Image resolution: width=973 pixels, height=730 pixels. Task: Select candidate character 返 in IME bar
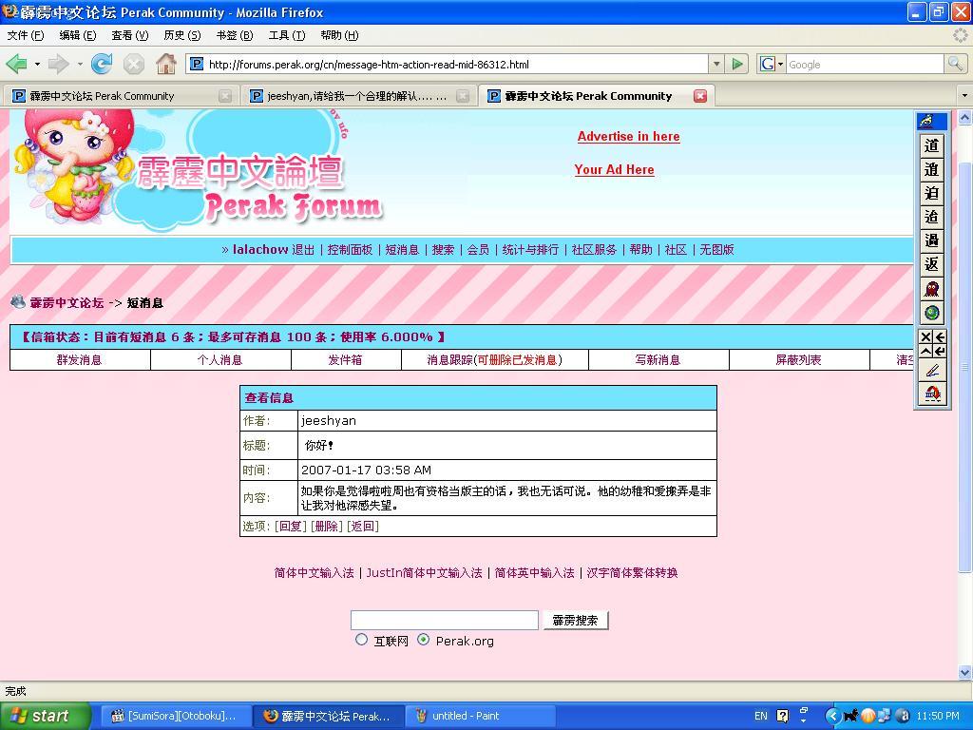(x=931, y=264)
